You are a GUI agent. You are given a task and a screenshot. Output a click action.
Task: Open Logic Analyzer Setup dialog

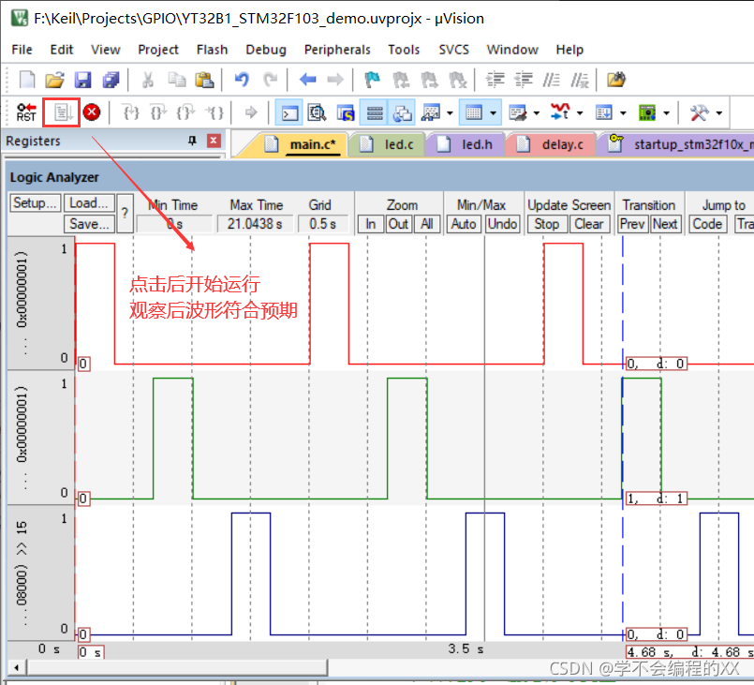35,203
